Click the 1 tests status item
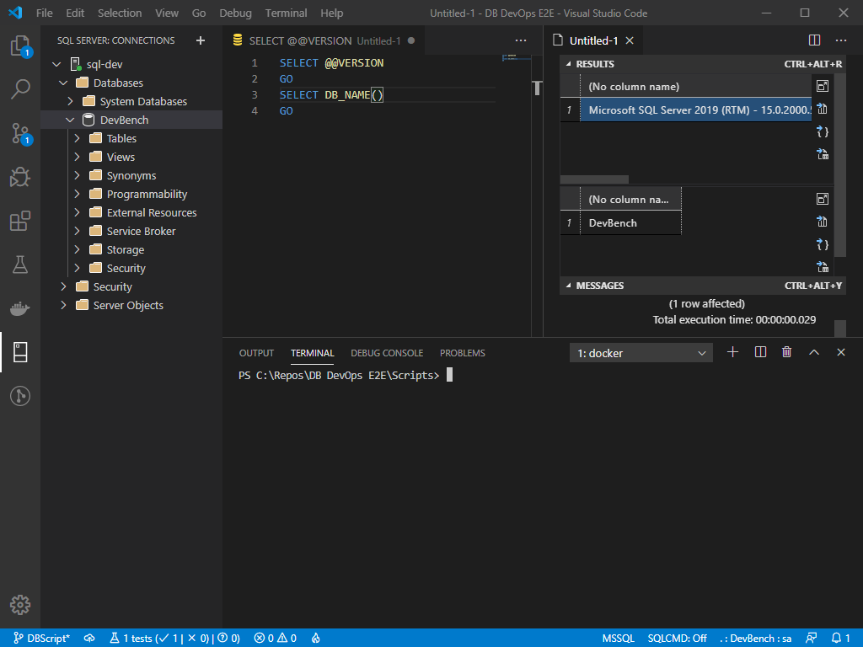Screen dimensions: 863x647 point(175,639)
